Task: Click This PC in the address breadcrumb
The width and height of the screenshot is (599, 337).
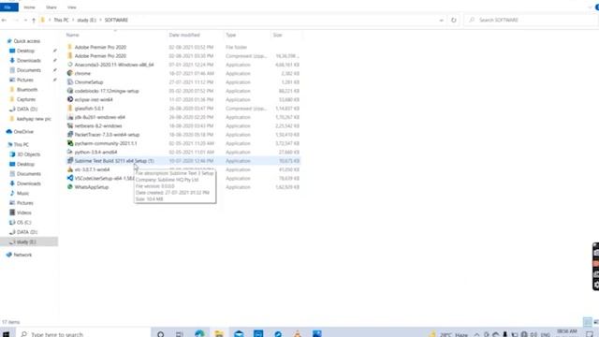Action: point(61,20)
